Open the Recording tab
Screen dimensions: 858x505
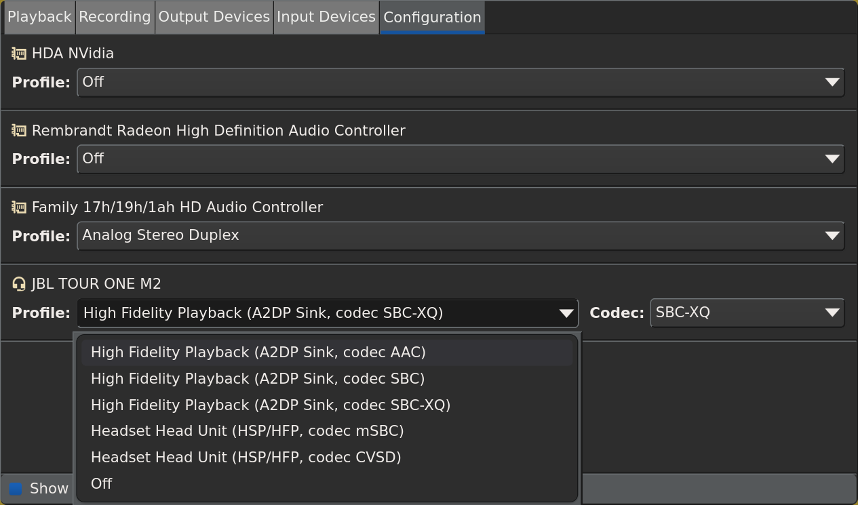[115, 17]
